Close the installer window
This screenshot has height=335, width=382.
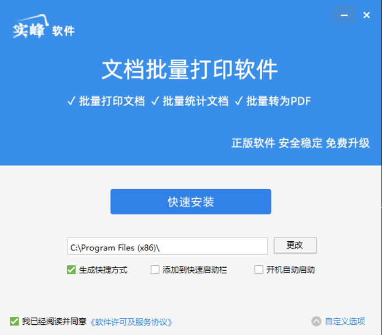click(x=366, y=15)
